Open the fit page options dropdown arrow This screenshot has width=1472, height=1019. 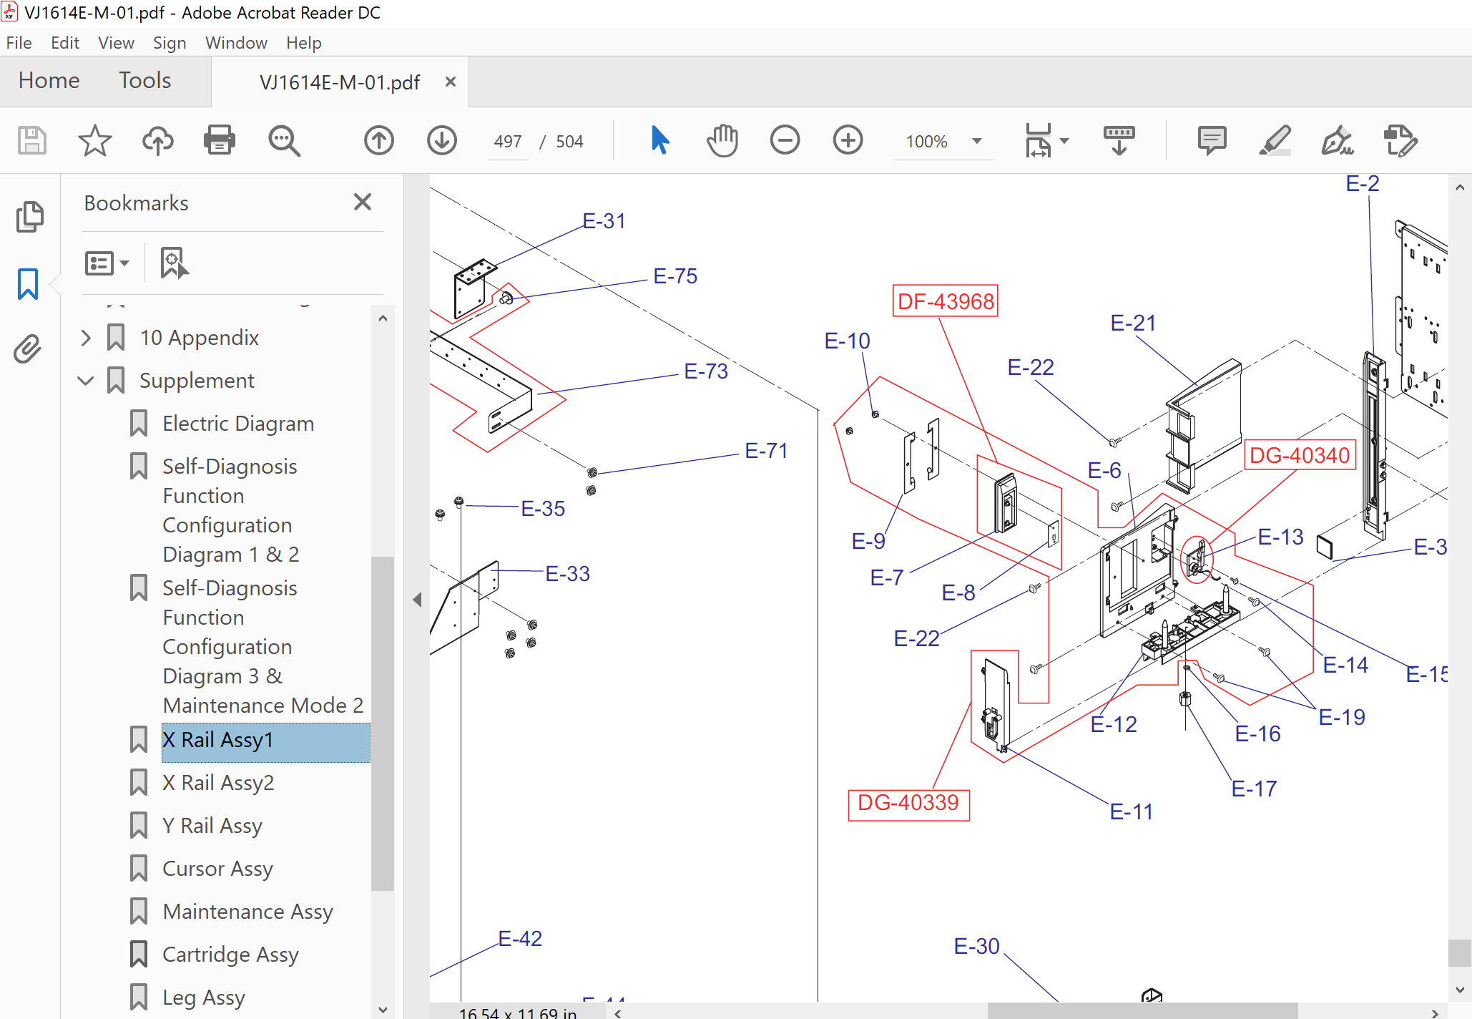click(x=1064, y=141)
